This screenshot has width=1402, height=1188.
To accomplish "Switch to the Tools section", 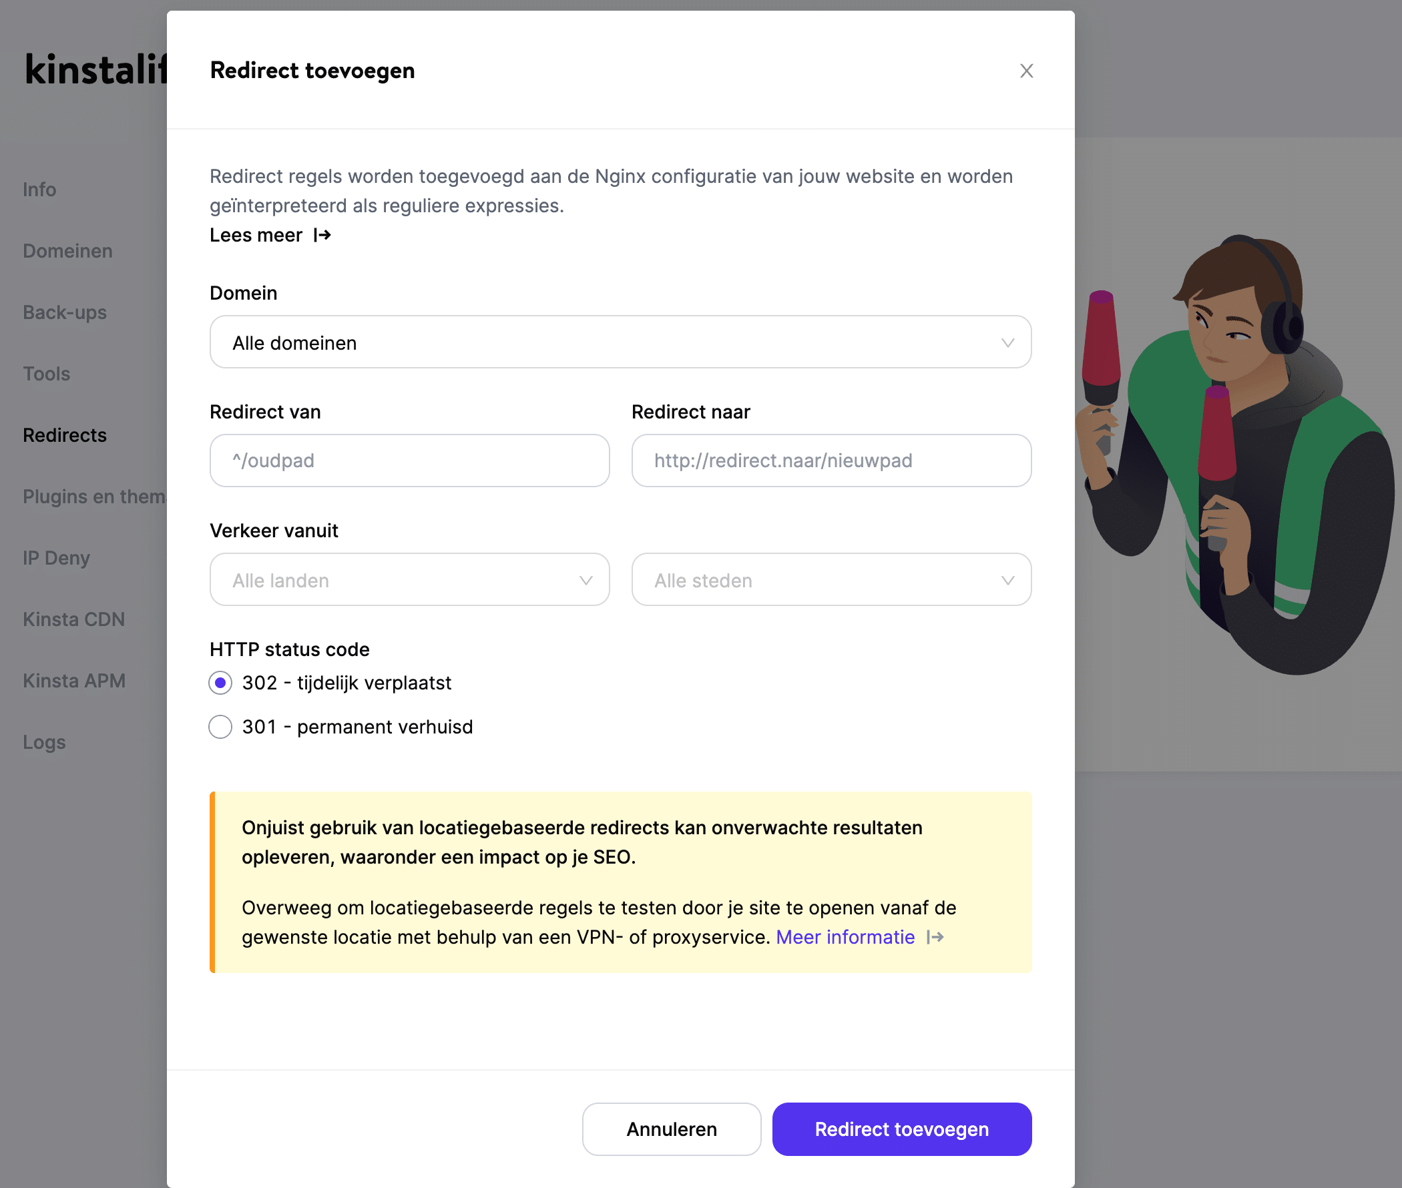I will pyautogui.click(x=45, y=373).
